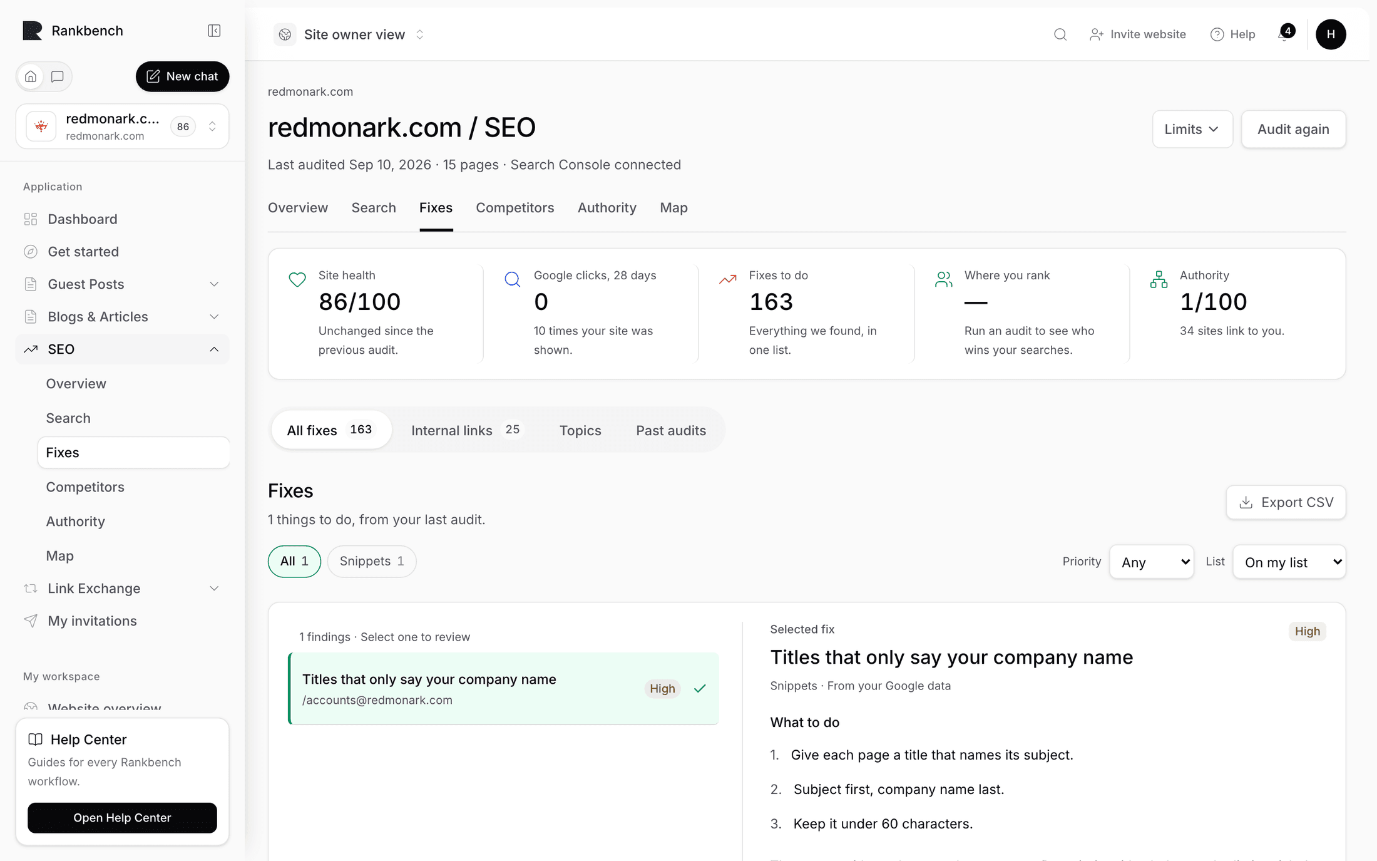Click the Authority network icon in stats

pyautogui.click(x=1159, y=279)
